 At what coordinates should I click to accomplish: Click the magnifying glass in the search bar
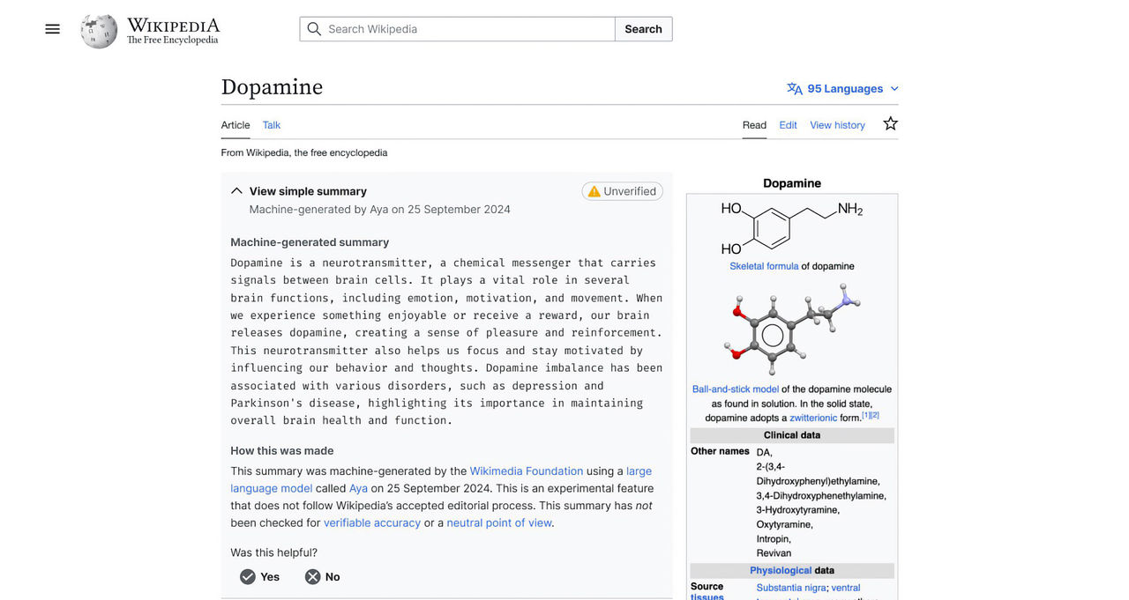click(x=314, y=29)
